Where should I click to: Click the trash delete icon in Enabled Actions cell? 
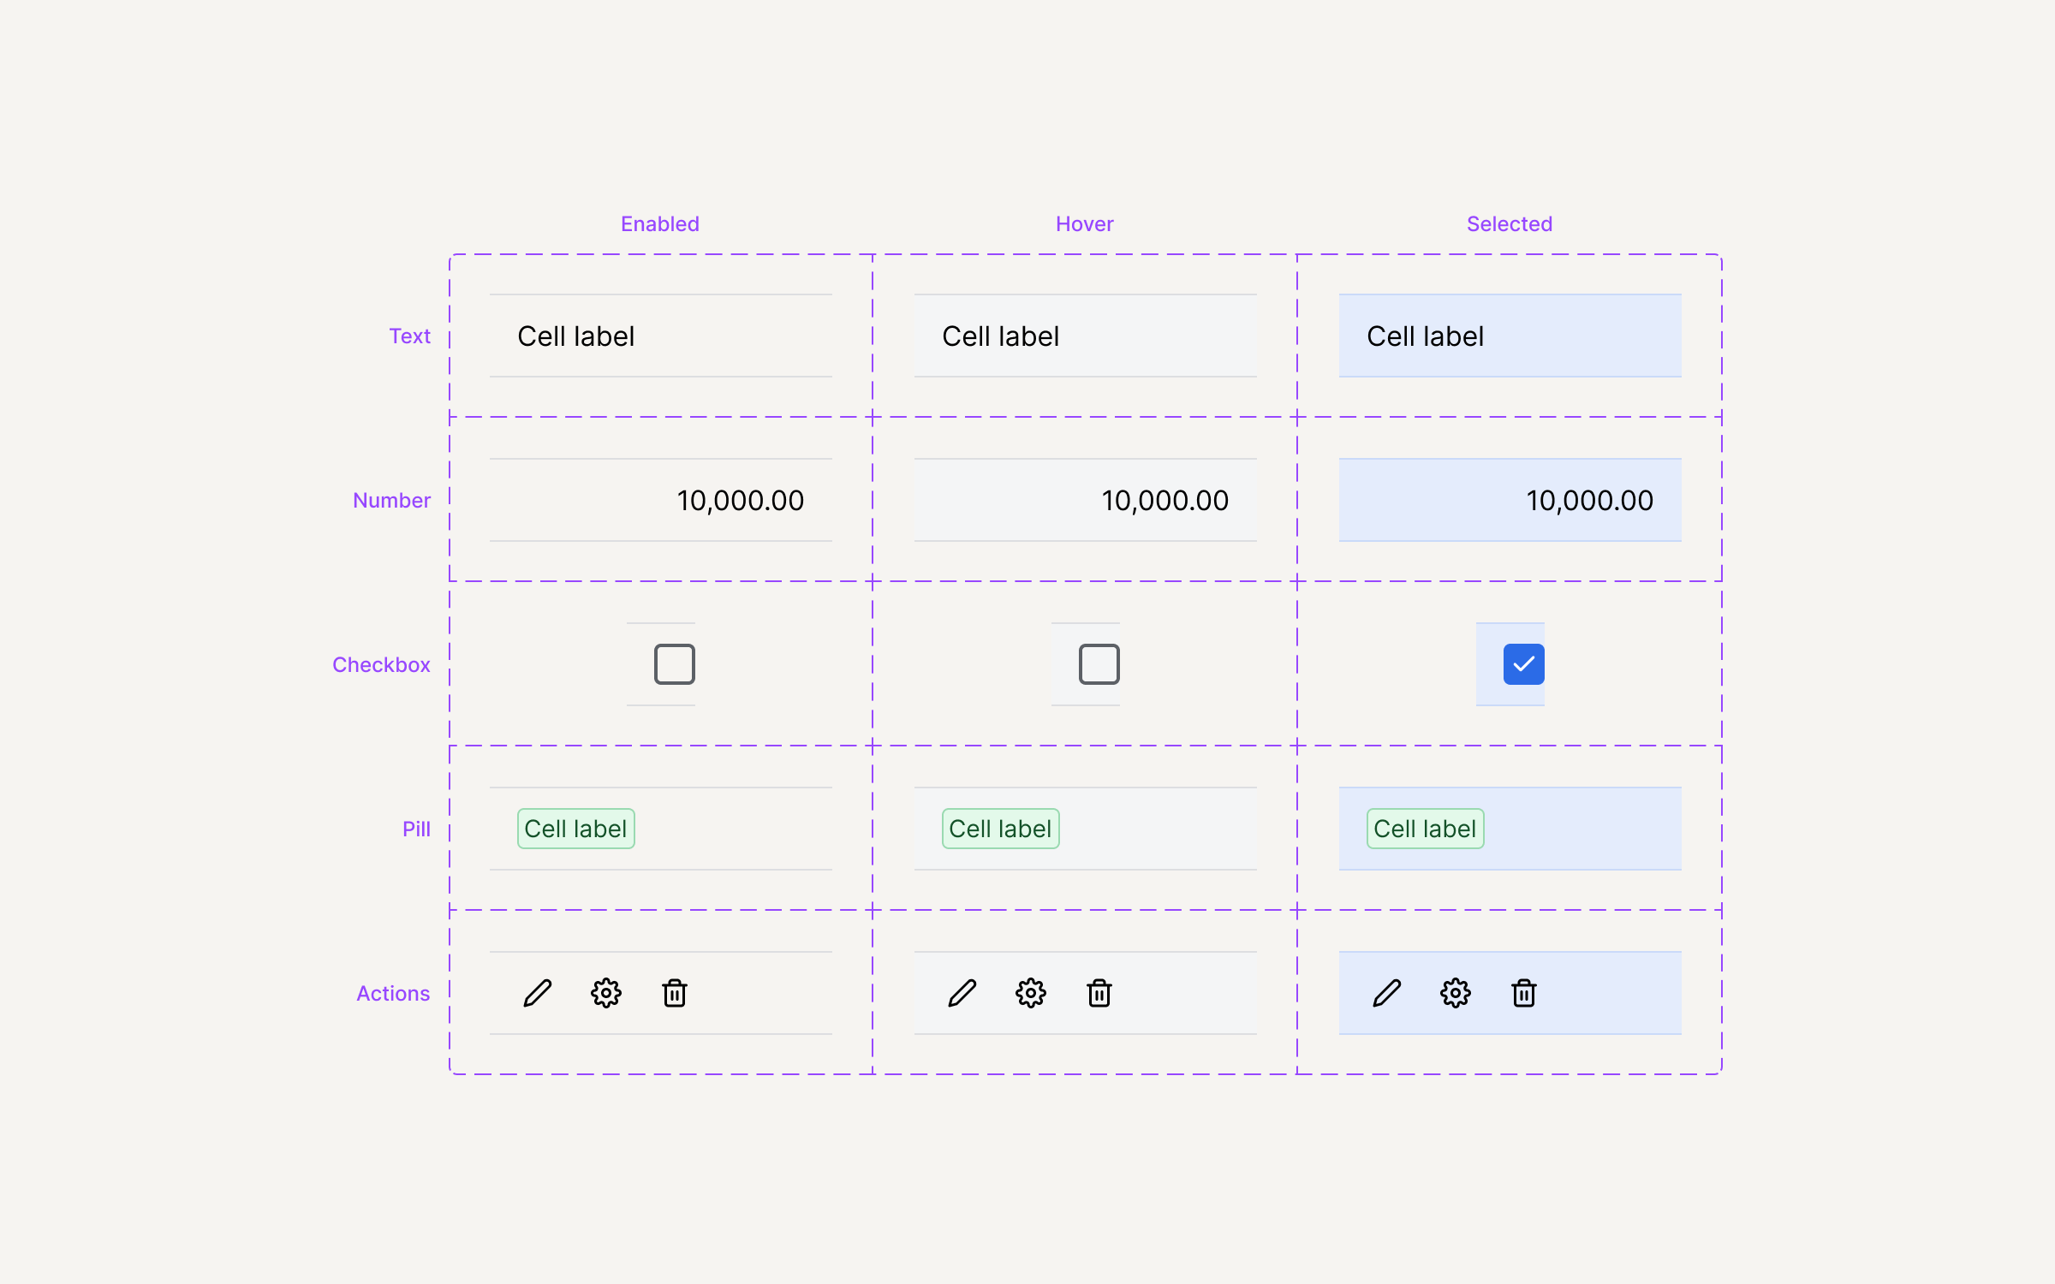675,993
